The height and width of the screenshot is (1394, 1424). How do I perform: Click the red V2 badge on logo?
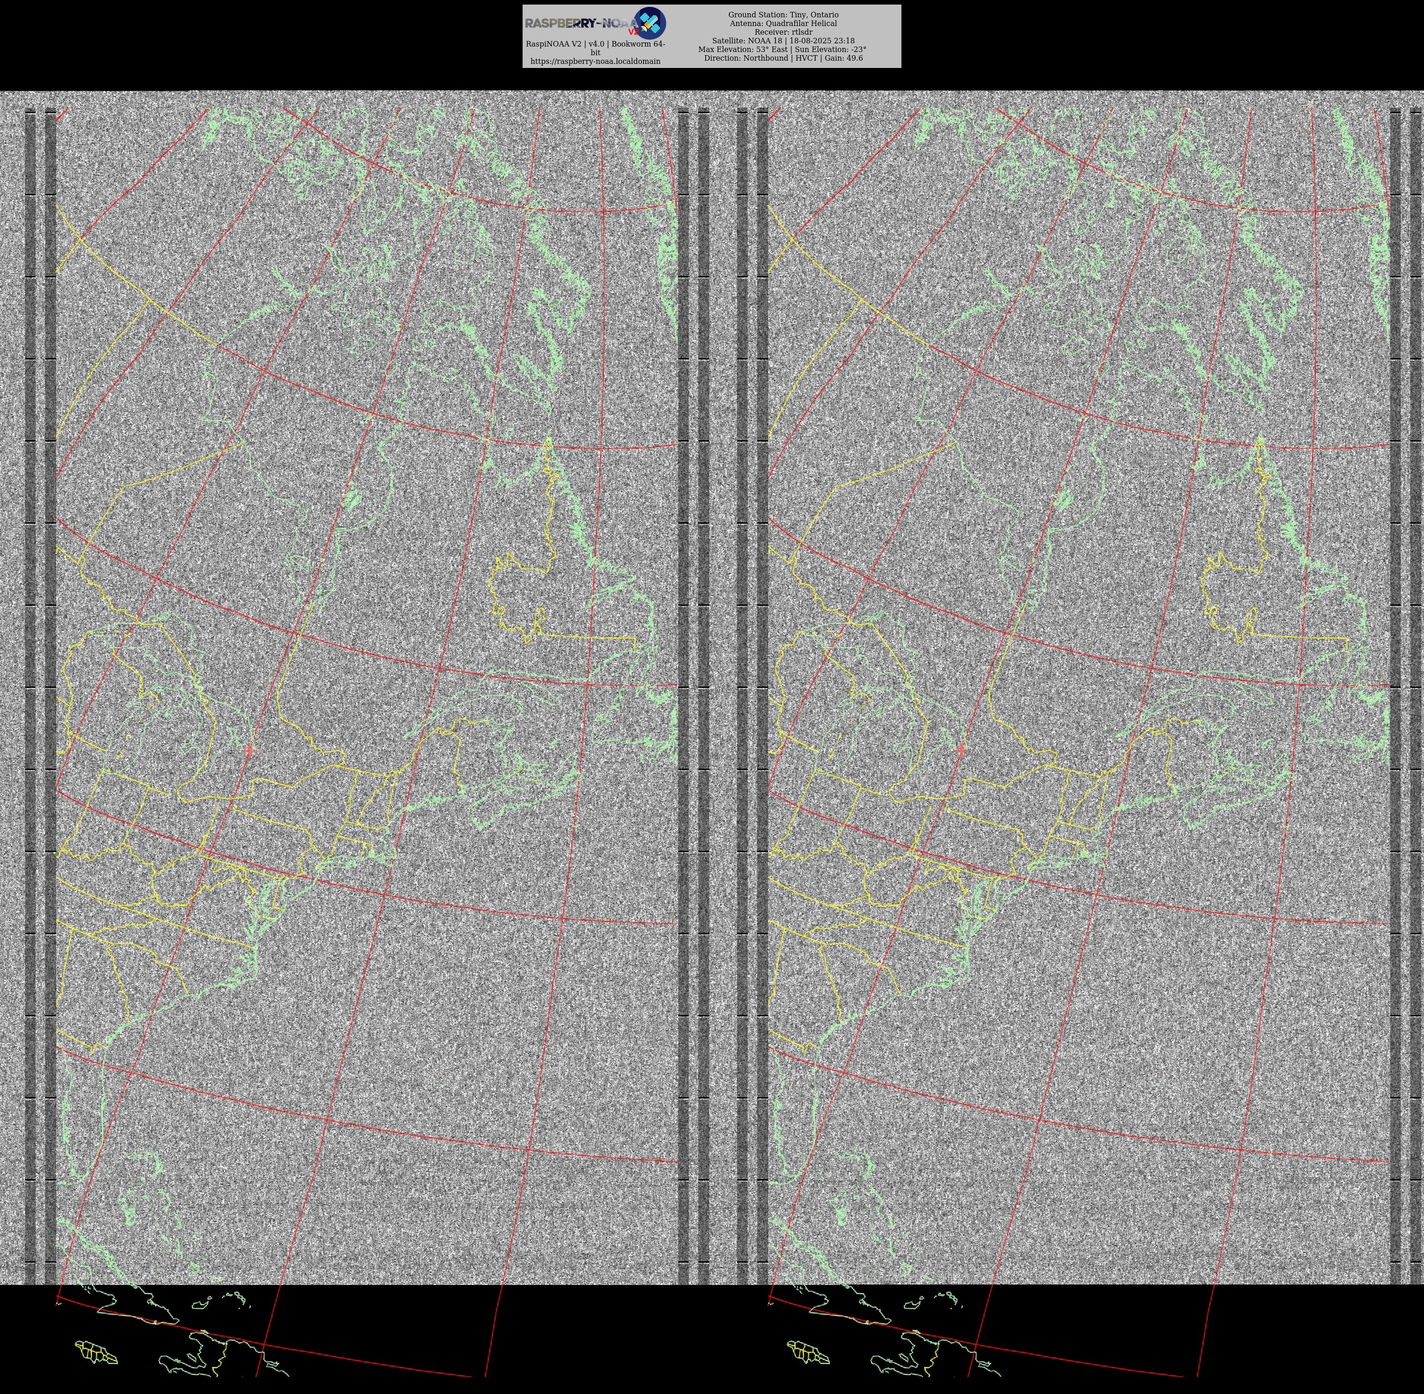(x=633, y=32)
